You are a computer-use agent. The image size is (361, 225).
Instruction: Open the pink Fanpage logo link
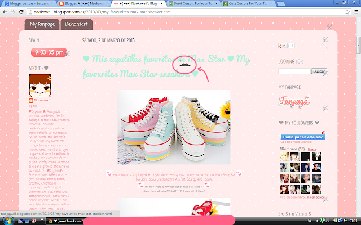[x=294, y=101]
